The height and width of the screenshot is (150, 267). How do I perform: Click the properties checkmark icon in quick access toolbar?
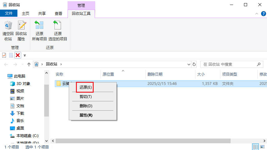pyautogui.click(x=4, y=55)
